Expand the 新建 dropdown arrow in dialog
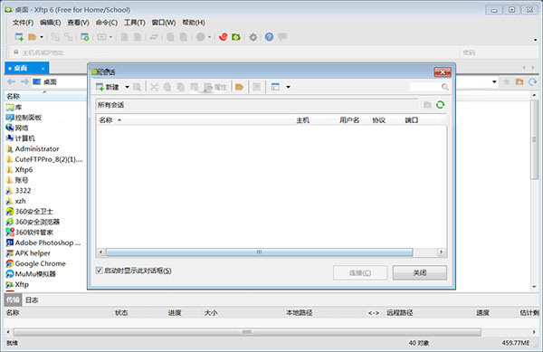Screen dimensions: 543x352 (x=127, y=87)
